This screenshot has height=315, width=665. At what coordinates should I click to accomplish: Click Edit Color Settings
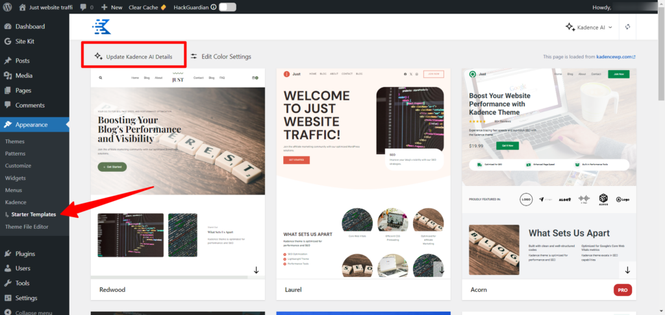(221, 56)
